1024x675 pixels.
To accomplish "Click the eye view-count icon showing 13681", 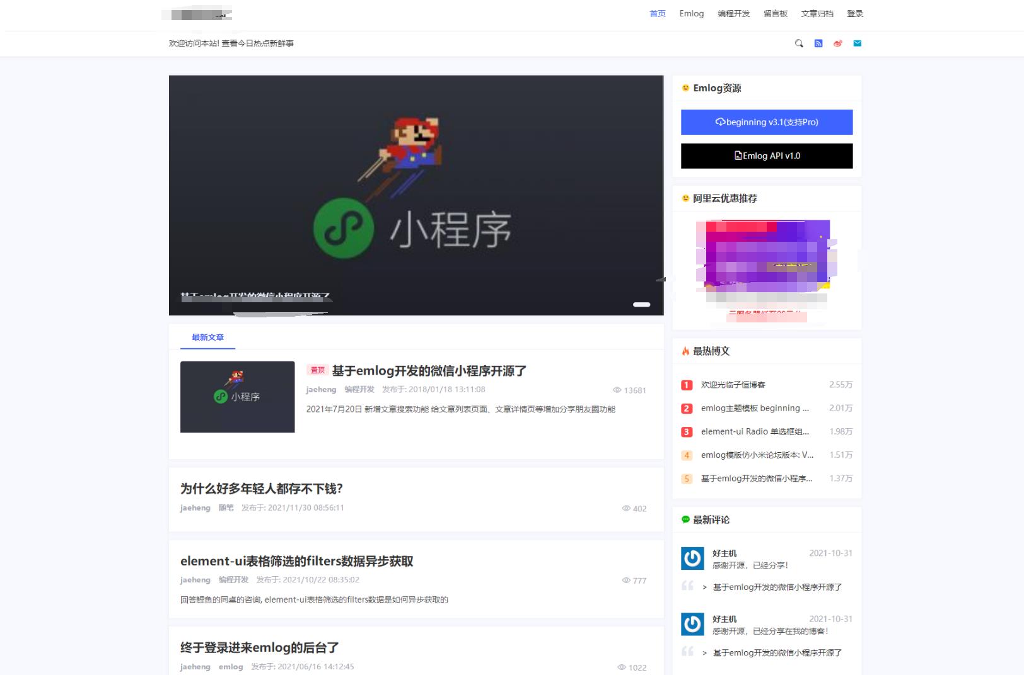I will 620,390.
